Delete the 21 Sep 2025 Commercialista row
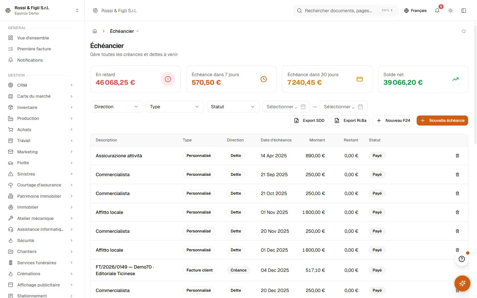The height and width of the screenshot is (298, 477). pos(457,174)
